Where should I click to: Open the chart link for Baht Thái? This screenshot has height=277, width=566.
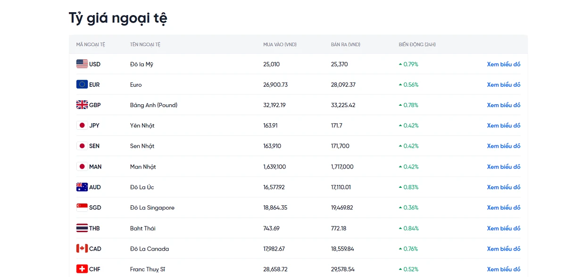[x=503, y=228]
